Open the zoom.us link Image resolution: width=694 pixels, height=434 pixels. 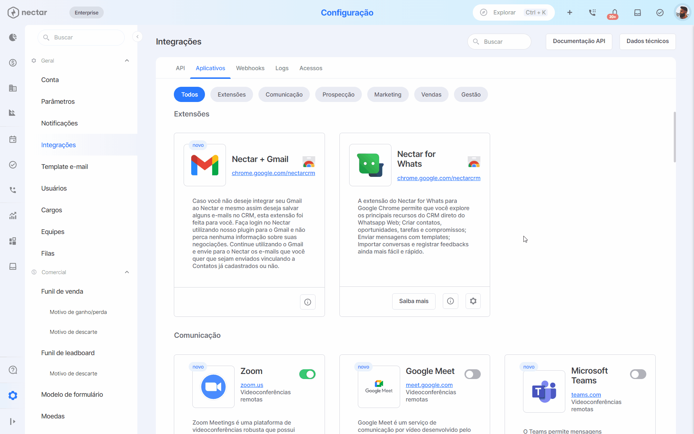coord(252,385)
